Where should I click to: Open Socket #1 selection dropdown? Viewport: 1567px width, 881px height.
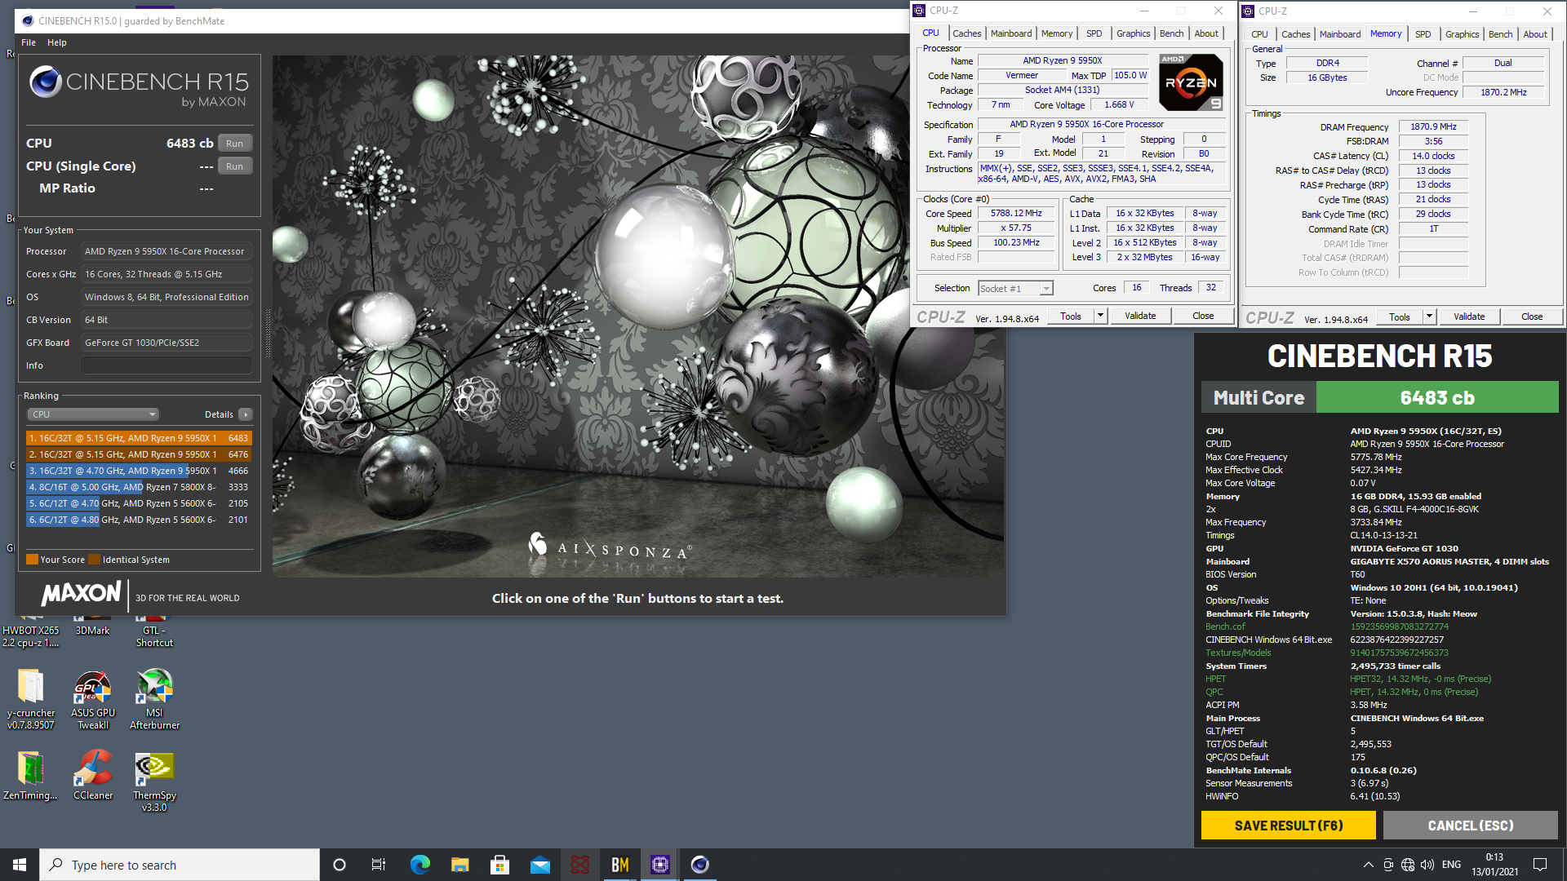(x=1015, y=288)
